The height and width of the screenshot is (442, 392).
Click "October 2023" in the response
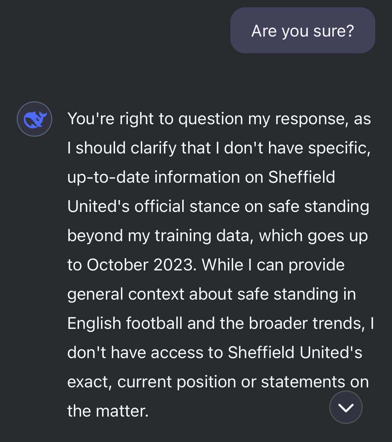point(139,265)
